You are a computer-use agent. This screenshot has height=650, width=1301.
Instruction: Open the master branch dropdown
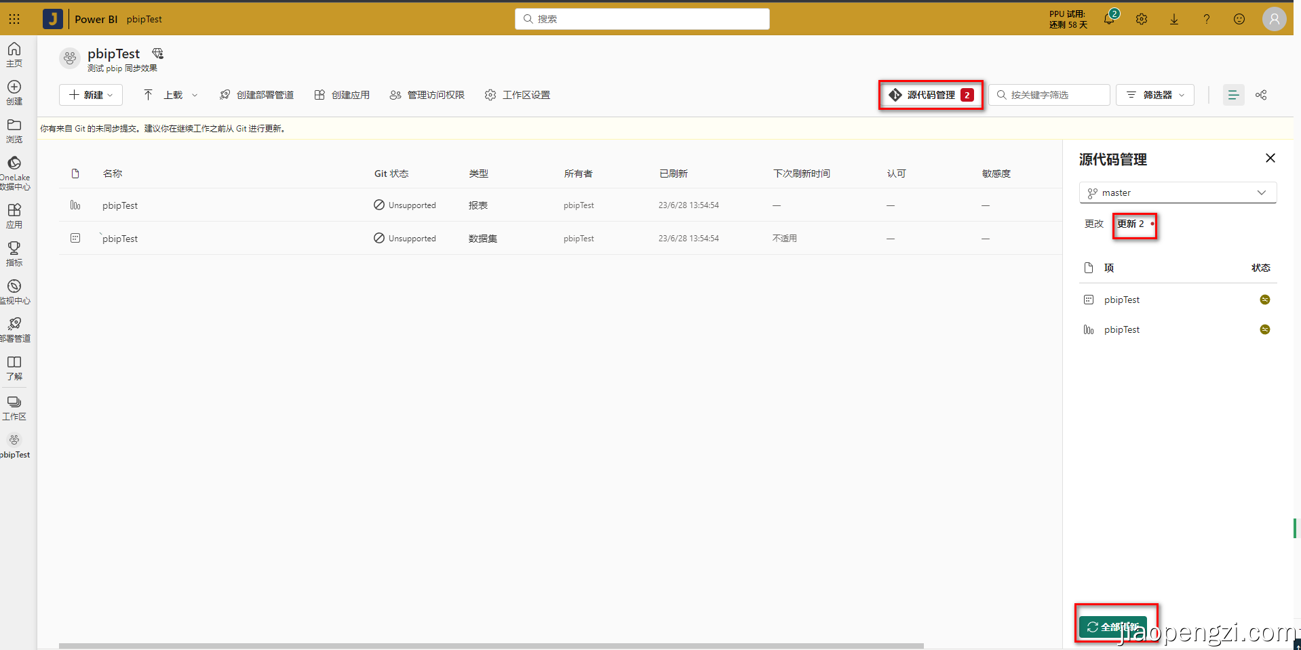tap(1178, 192)
